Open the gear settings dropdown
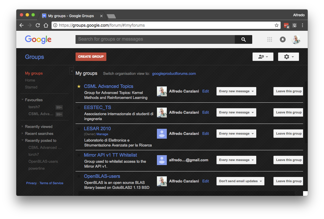324x219 pixels. [x=289, y=57]
